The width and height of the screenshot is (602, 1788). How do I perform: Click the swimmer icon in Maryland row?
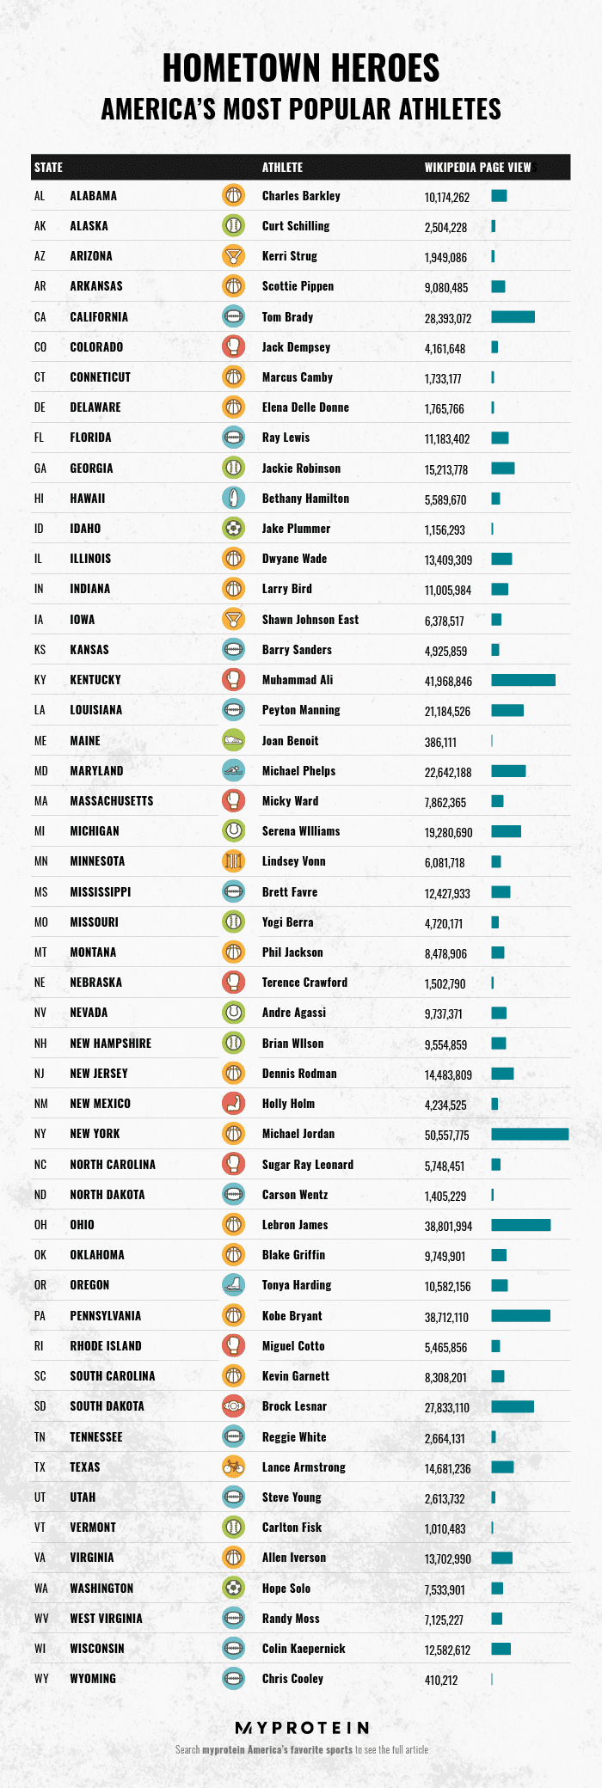pos(233,770)
